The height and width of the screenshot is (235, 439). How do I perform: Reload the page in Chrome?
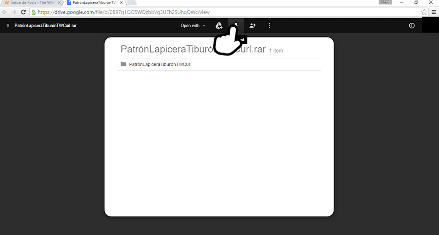coord(23,12)
